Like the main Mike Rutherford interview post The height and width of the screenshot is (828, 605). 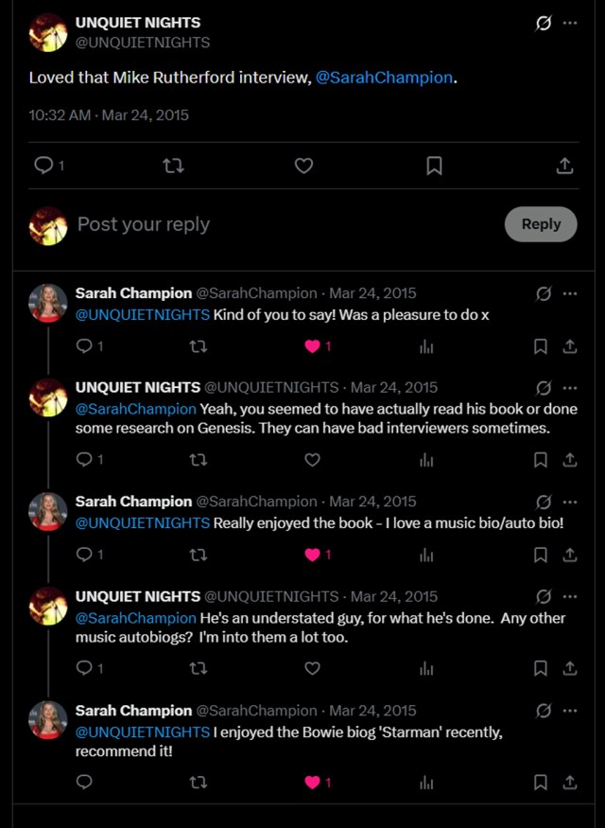click(x=303, y=166)
